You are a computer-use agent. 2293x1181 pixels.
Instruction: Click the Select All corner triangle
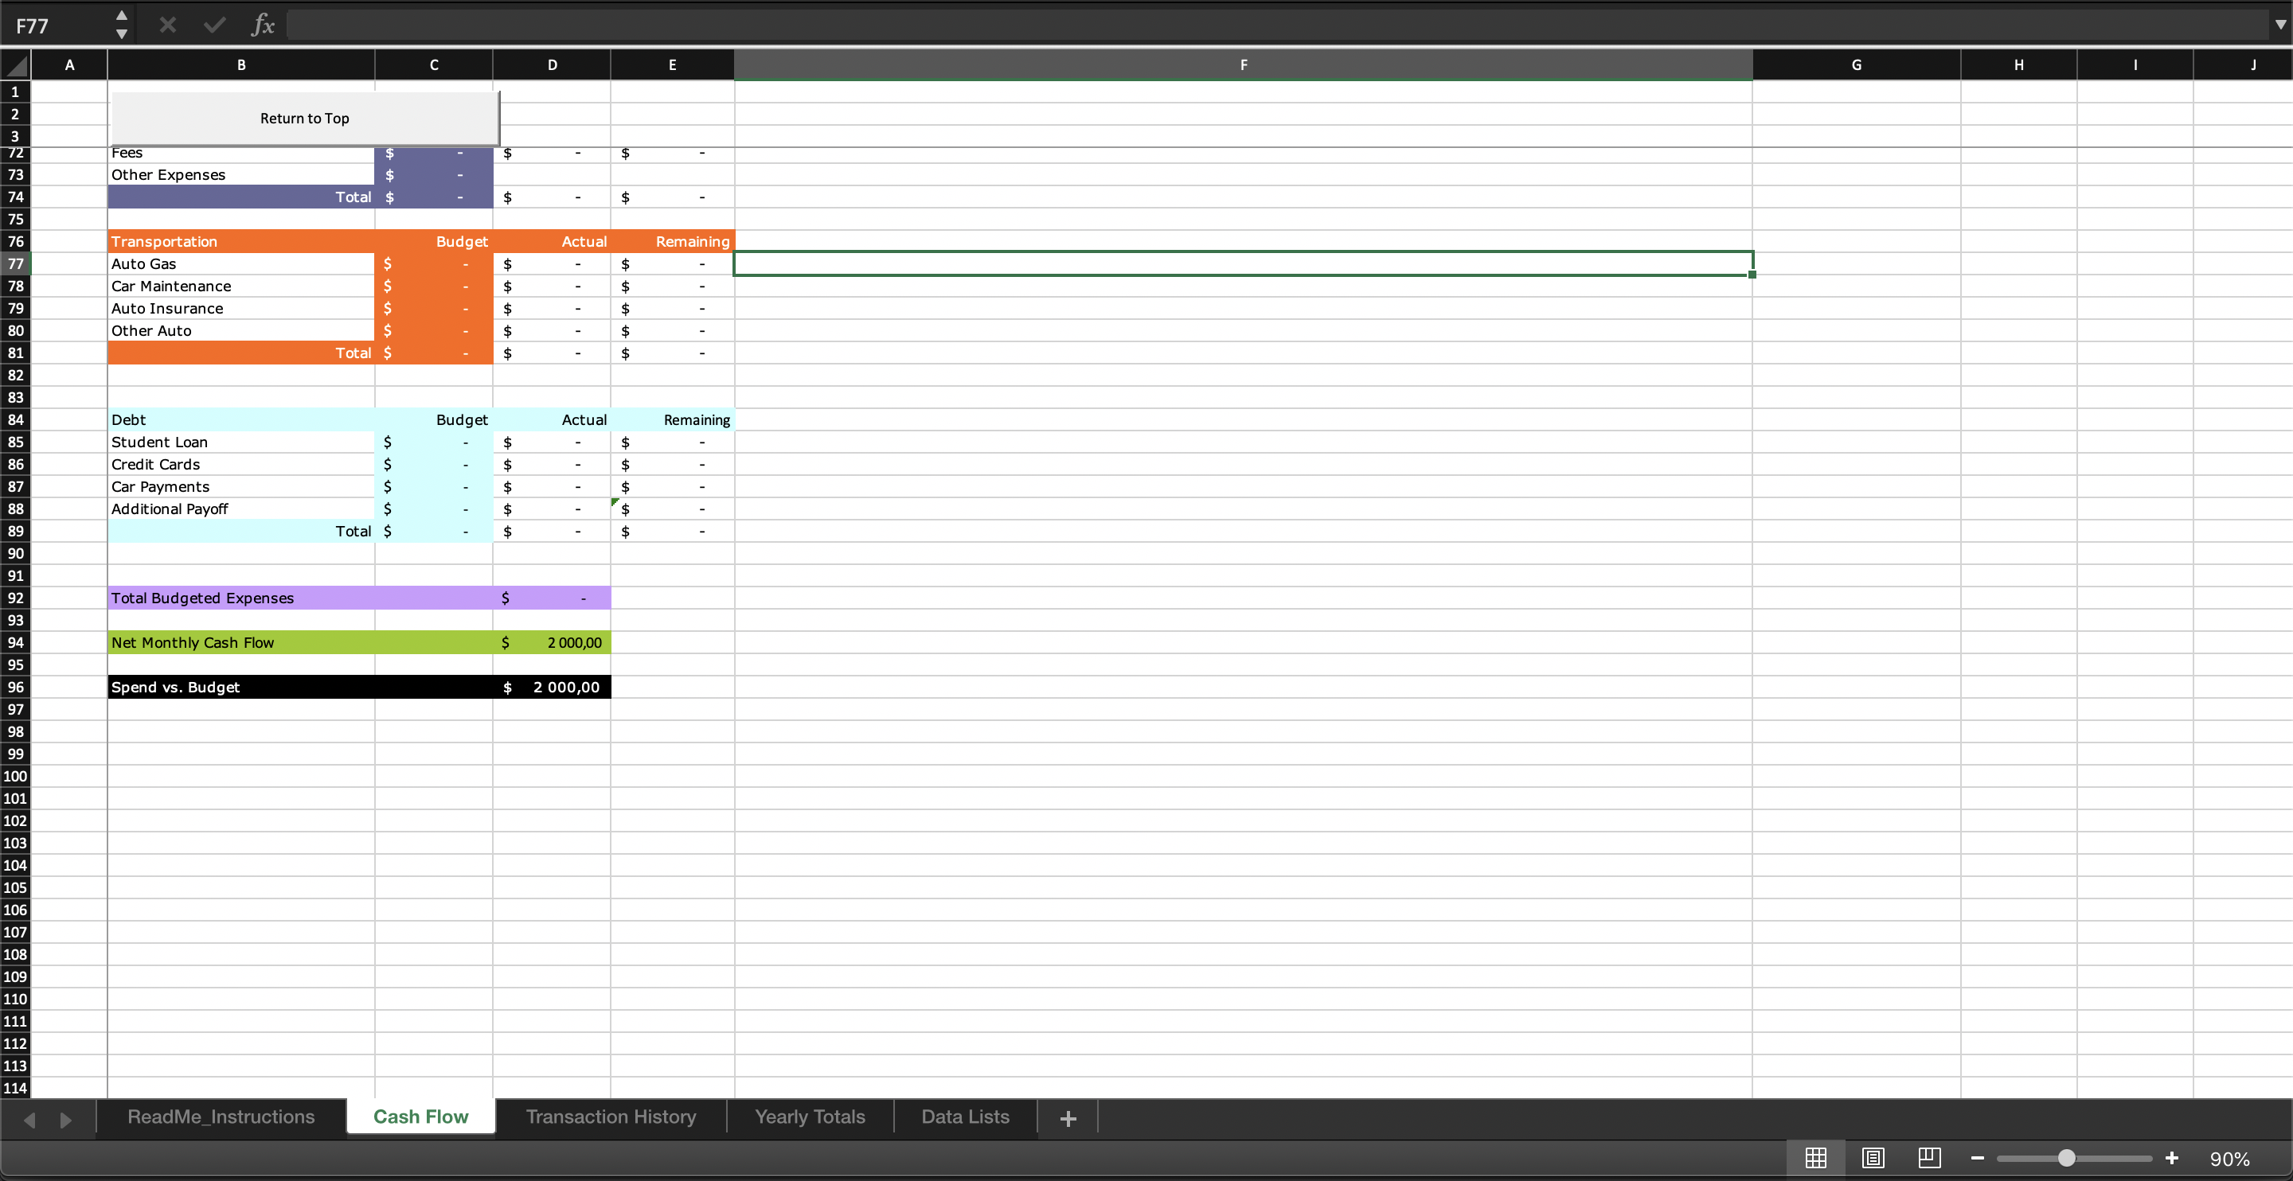[16, 65]
